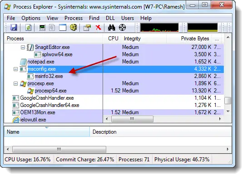Collapse the msconfig.exe tree node

pyautogui.click(x=15, y=69)
